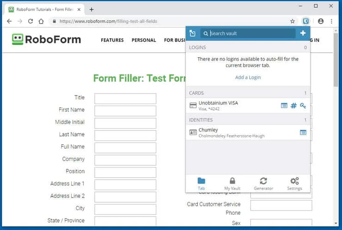Viewport: 342px width, 230px height.
Task: Click the plus icon to add item
Action: click(303, 33)
